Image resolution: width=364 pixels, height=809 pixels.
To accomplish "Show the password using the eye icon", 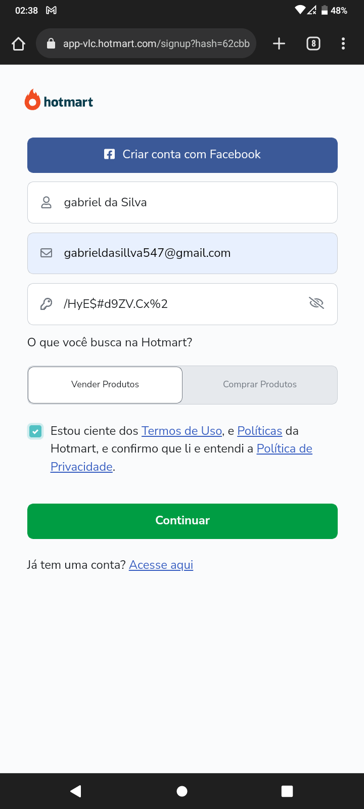I will pos(316,303).
